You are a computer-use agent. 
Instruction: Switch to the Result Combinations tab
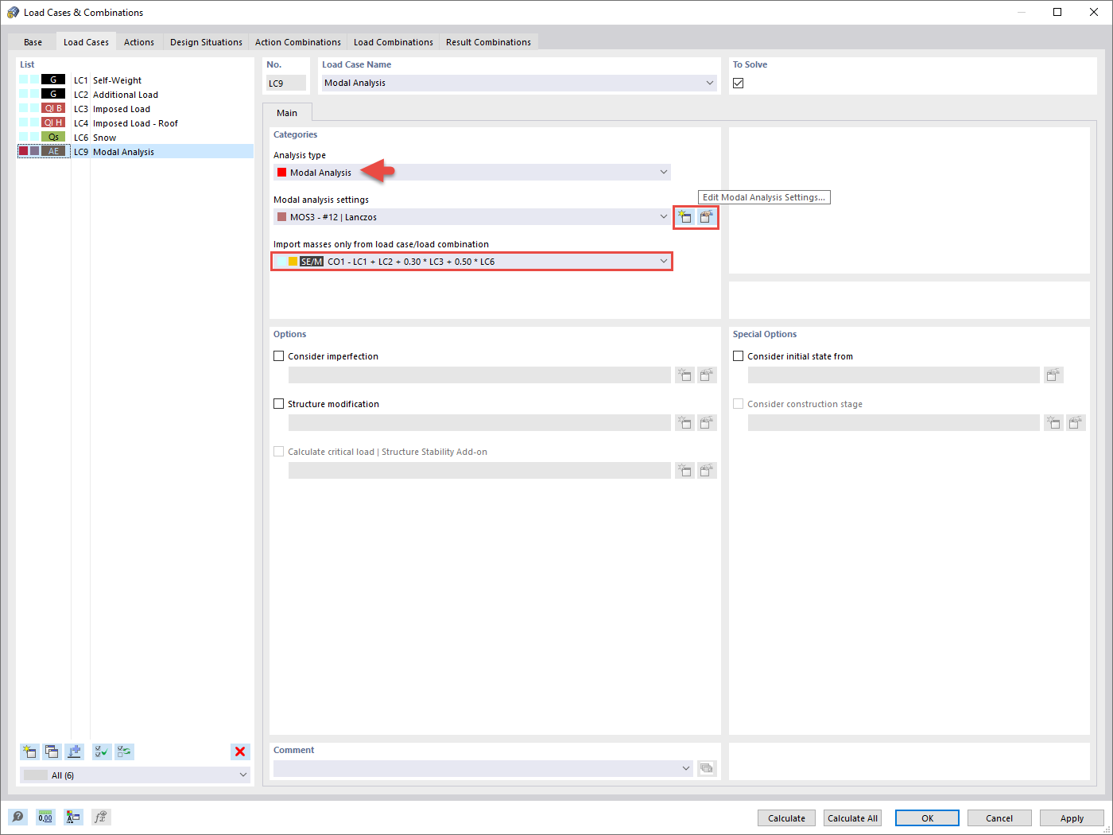click(x=489, y=41)
